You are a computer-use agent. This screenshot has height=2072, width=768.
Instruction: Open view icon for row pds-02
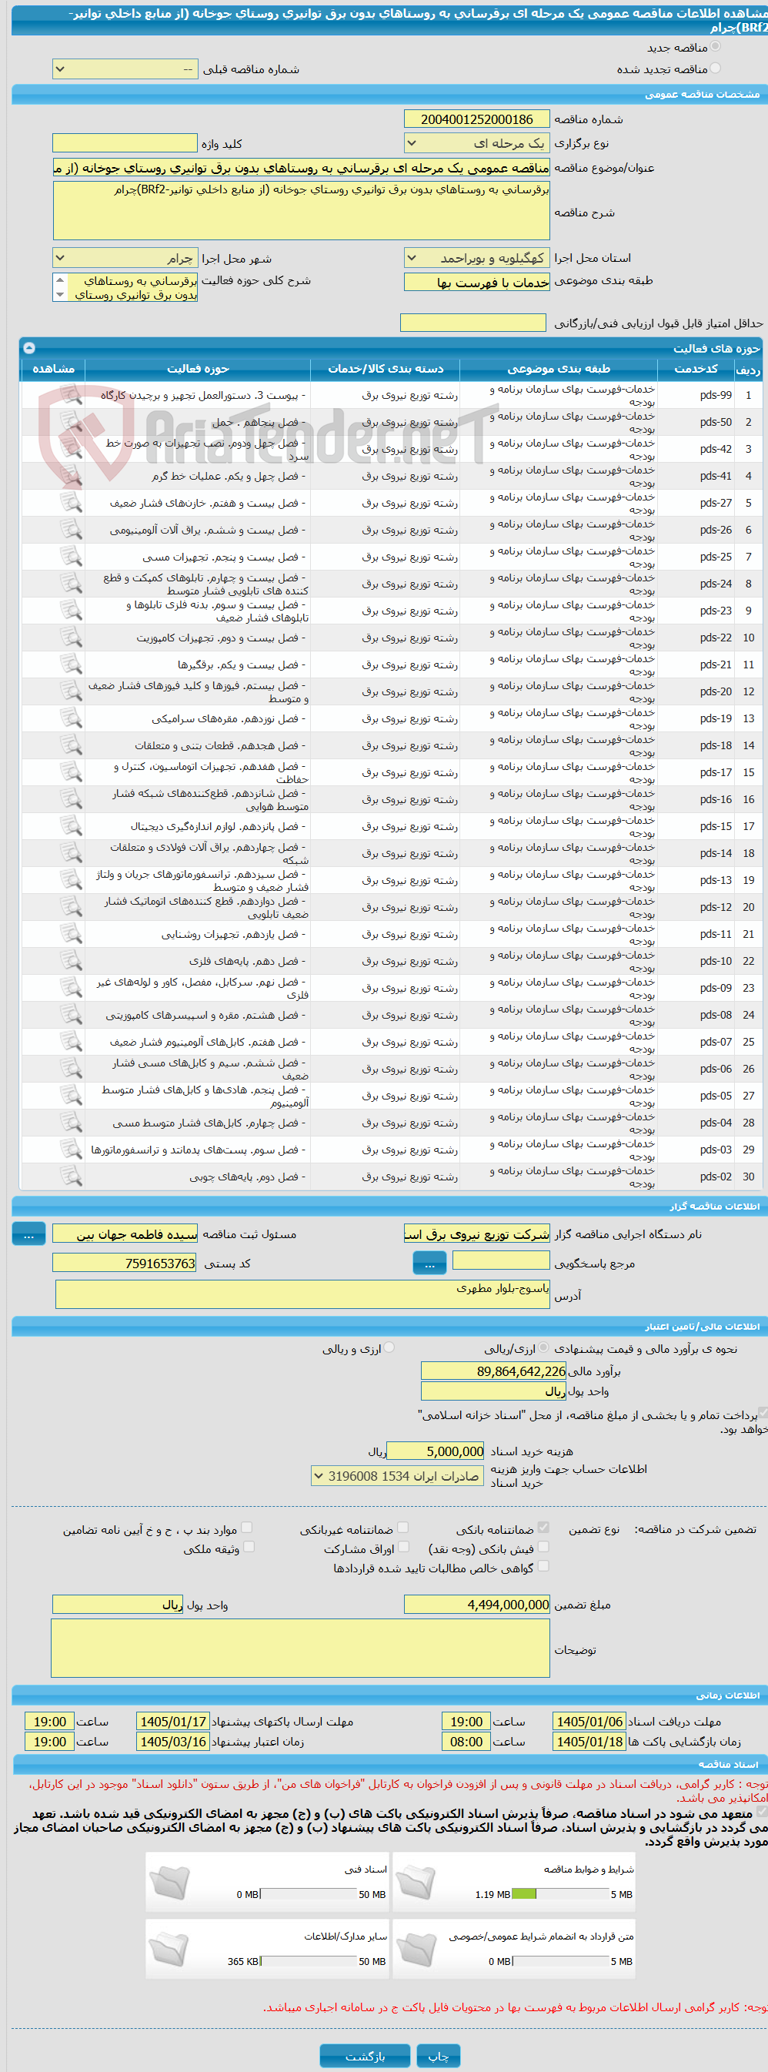[71, 1177]
